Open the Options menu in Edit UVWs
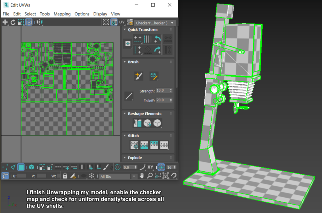 pyautogui.click(x=82, y=14)
